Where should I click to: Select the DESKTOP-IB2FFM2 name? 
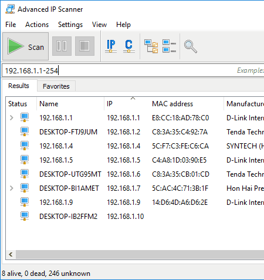[68, 217]
